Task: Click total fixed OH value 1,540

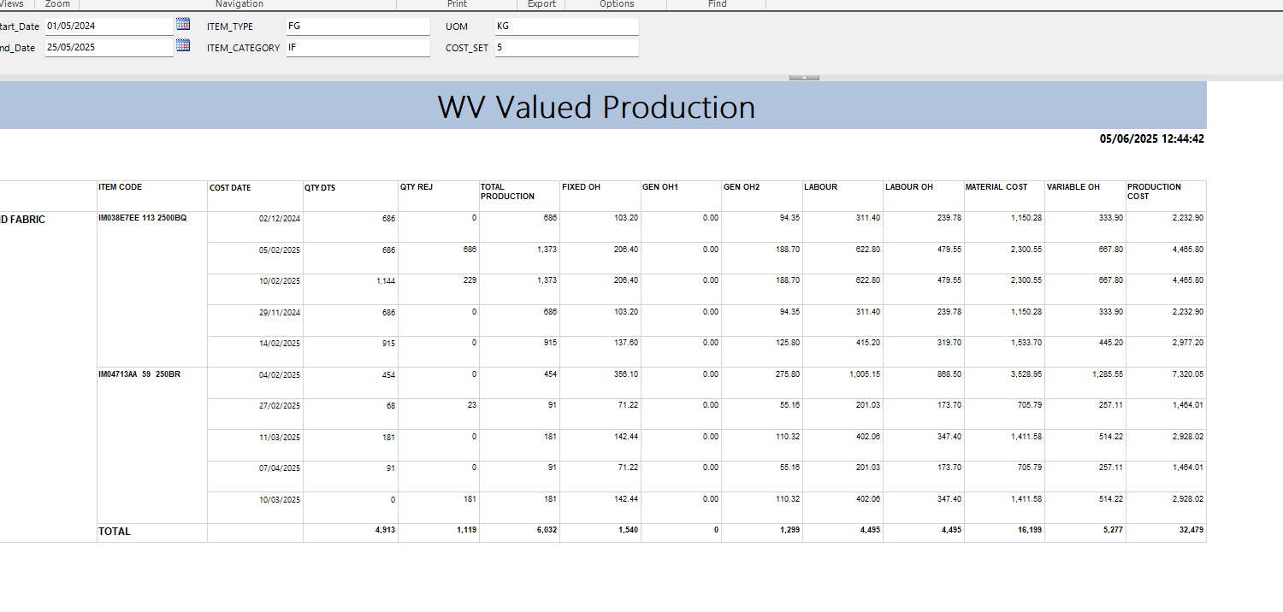Action: (629, 530)
